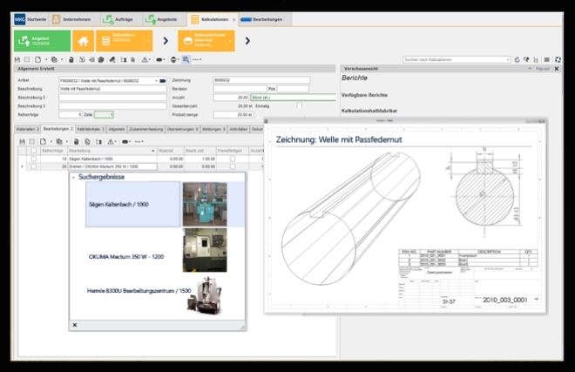The width and height of the screenshot is (575, 372).
Task: Open the Halbfabrikate sub-tab
Action: pyautogui.click(x=91, y=128)
